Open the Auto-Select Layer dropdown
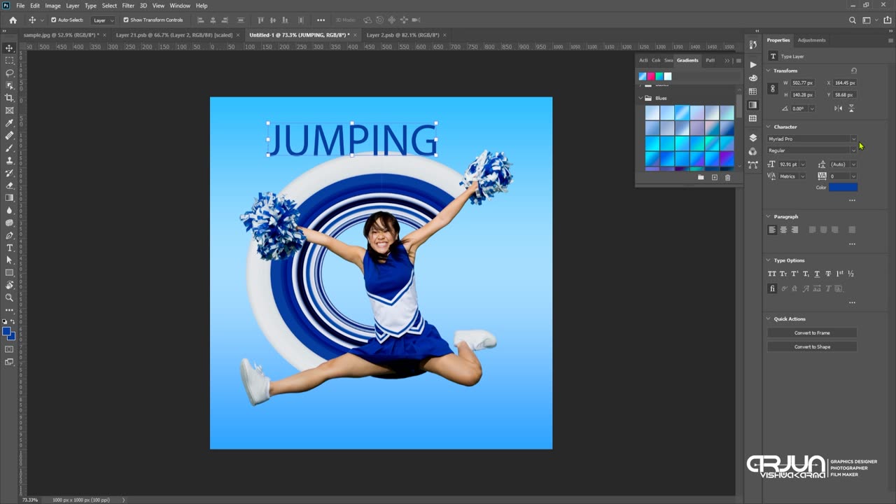Screen dimensions: 896x504 tap(103, 20)
